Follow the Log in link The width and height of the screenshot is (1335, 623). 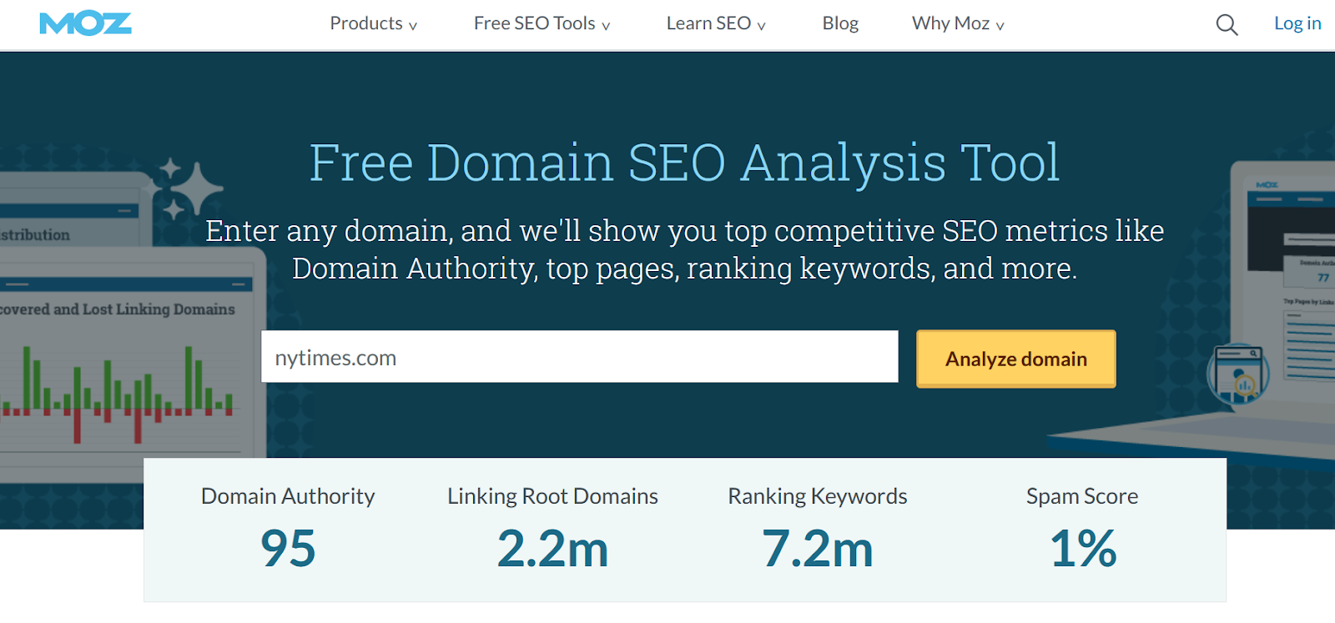(1297, 23)
